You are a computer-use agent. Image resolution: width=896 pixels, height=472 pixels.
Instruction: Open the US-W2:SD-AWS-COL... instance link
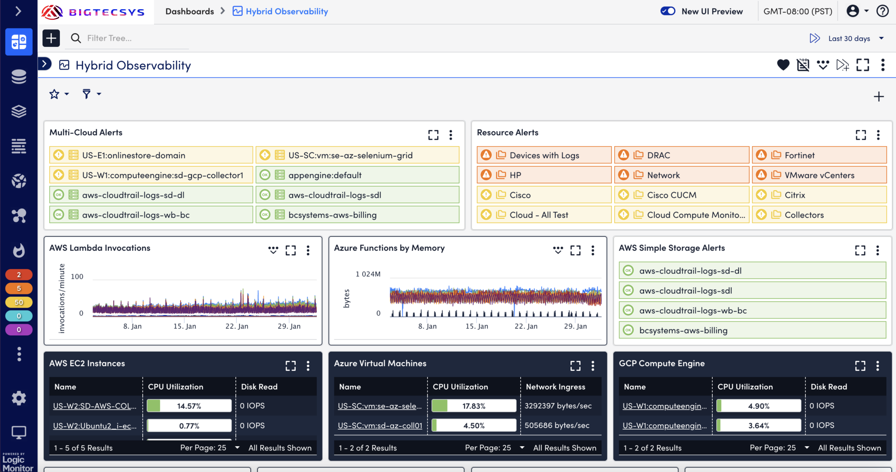[94, 406]
